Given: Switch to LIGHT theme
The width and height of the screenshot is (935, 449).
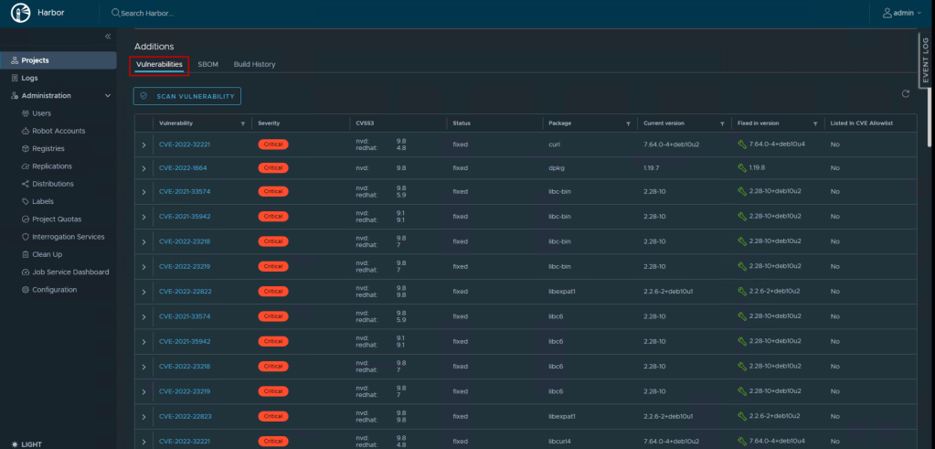Looking at the screenshot, I should [27, 444].
